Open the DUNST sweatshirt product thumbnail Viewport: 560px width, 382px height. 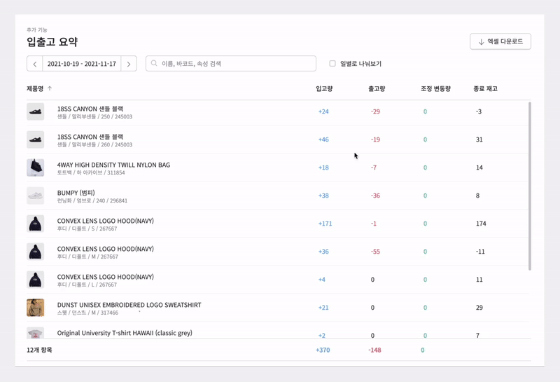click(35, 308)
